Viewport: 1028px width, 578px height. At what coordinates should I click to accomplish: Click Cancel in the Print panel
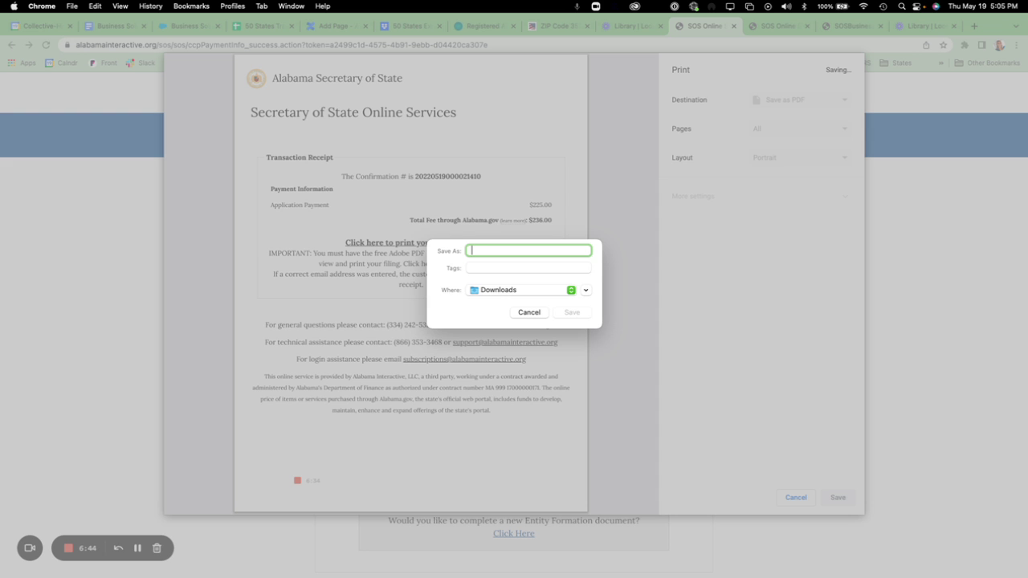tap(796, 497)
